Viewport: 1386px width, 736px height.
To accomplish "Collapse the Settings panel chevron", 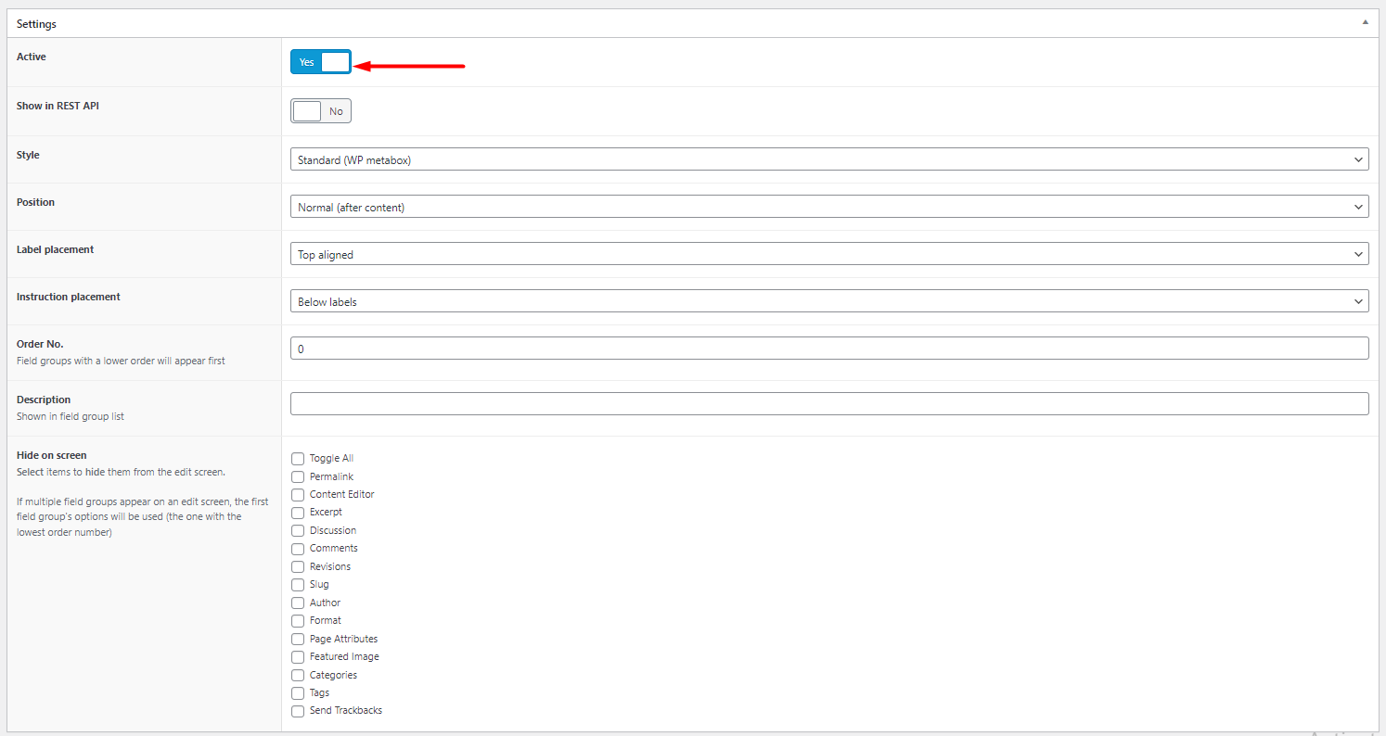I will tap(1365, 20).
